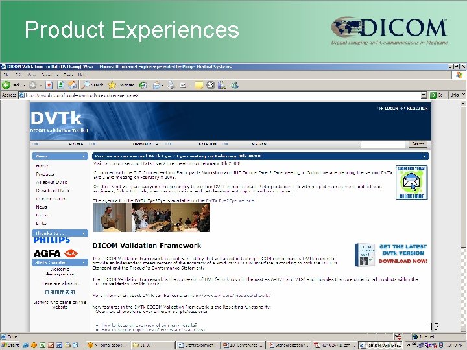Click the Research books toolbar icon
This screenshot has width=467, height=350.
click(222, 86)
